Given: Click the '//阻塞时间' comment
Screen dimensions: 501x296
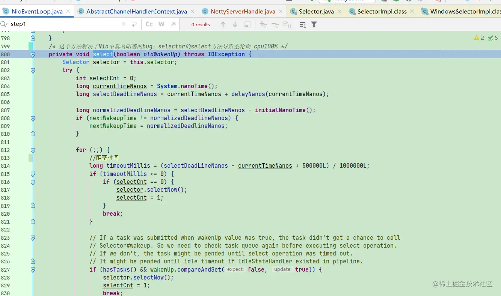Looking at the screenshot, I should [x=104, y=158].
